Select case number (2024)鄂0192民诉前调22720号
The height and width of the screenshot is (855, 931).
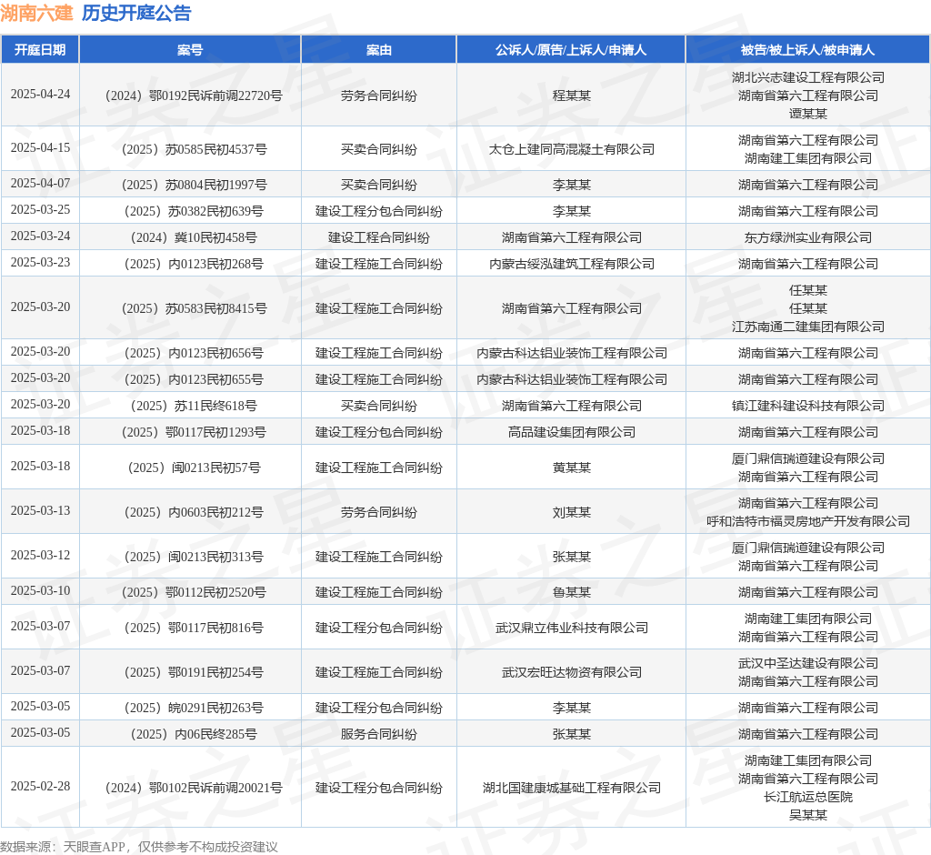coord(194,96)
